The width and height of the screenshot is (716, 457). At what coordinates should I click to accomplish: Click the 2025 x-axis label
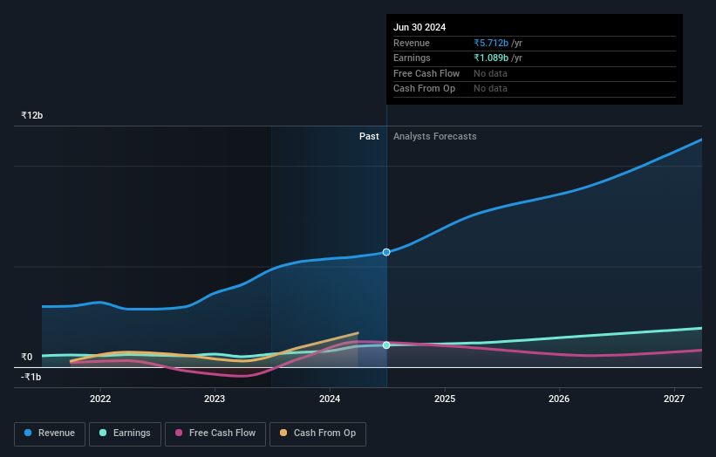pyautogui.click(x=445, y=399)
